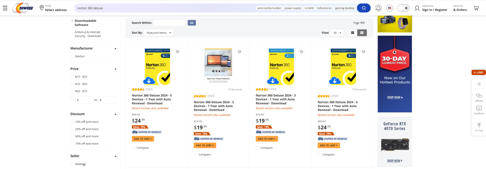
Task: Open the US flag country selector
Action: pyautogui.click(x=390, y=8)
